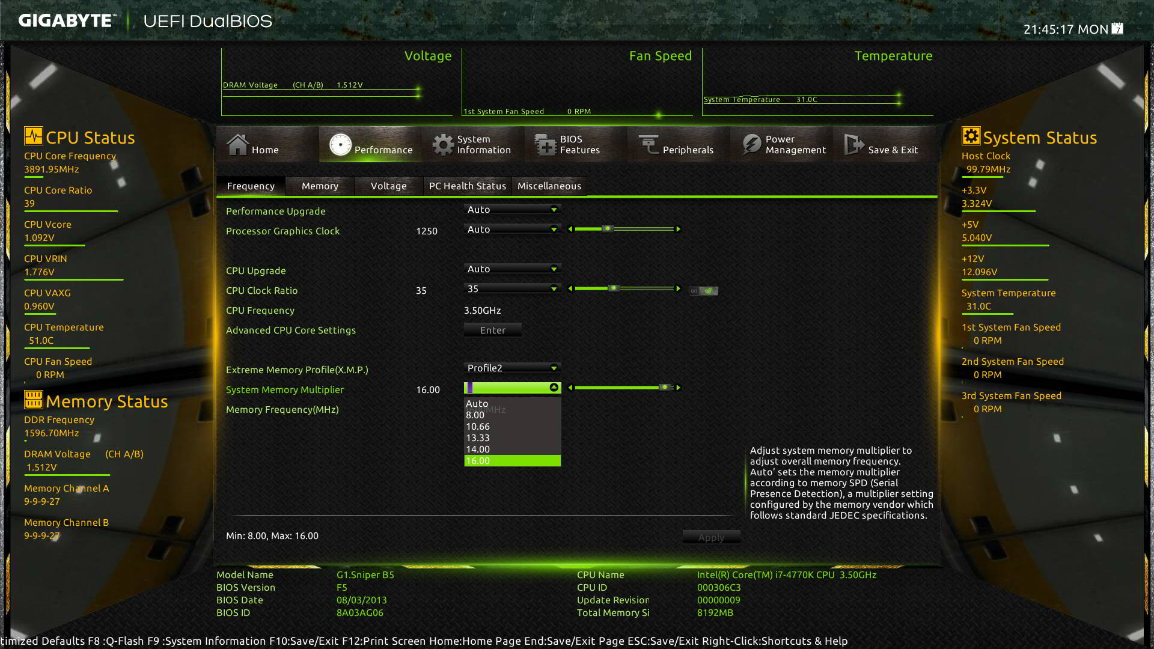Click System Memory Multiplier slider left arrow
Image resolution: width=1154 pixels, height=649 pixels.
coord(570,388)
